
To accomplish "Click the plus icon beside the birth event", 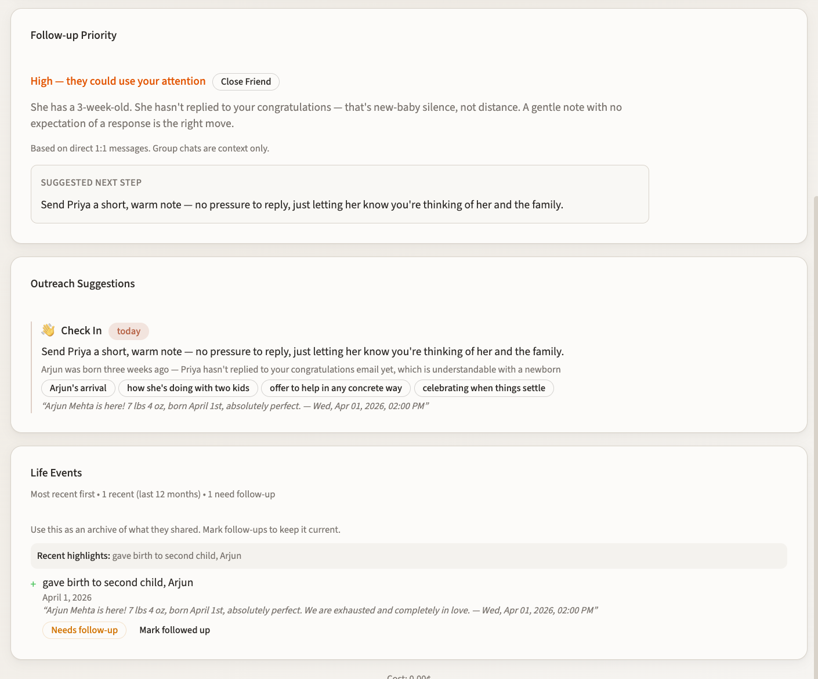I will (34, 583).
